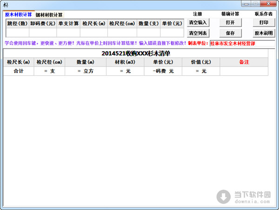Focus the input box under 单支计算
279x210 pixels.
[68, 33]
